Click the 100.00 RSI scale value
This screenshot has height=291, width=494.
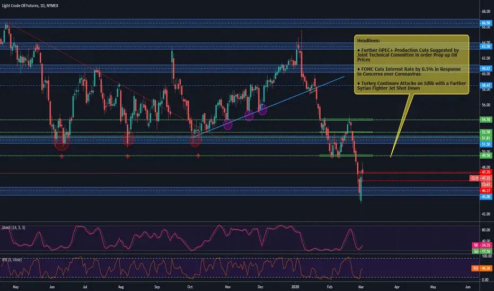(x=486, y=257)
